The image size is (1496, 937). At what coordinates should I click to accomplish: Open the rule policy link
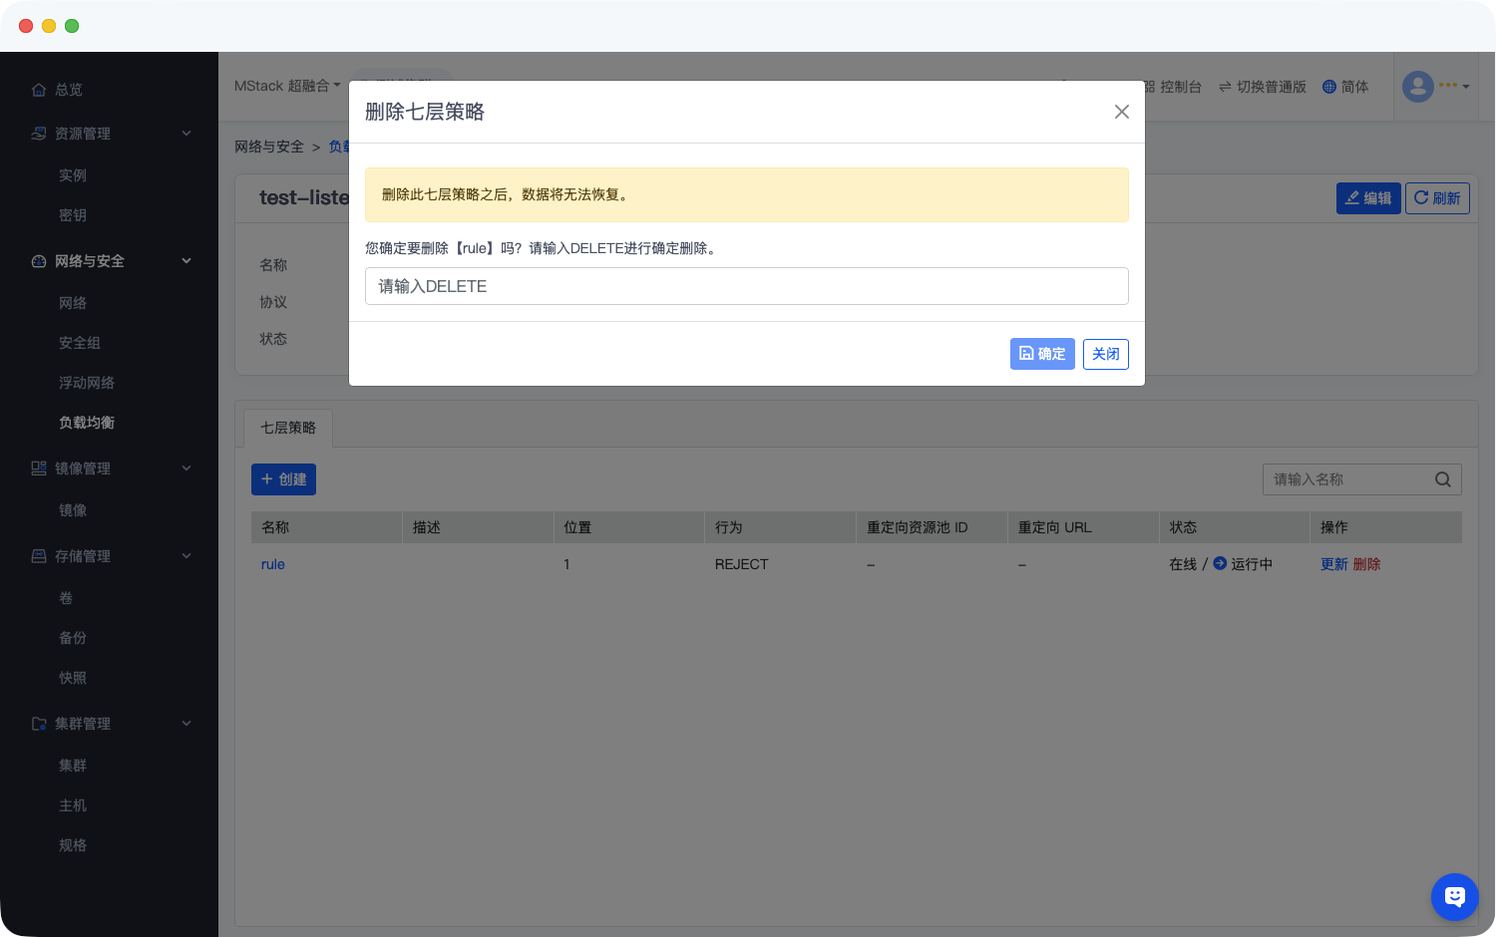click(272, 564)
